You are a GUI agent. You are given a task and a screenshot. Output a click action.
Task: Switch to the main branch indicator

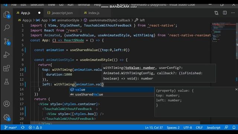pos(10,127)
